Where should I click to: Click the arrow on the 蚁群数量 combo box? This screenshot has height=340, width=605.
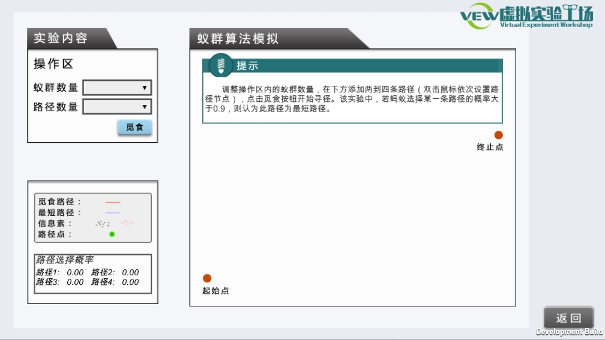coord(145,88)
